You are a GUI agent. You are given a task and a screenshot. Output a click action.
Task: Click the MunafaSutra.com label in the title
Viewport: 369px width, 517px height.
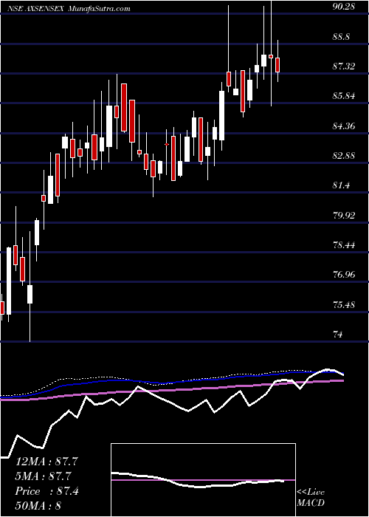click(99, 9)
